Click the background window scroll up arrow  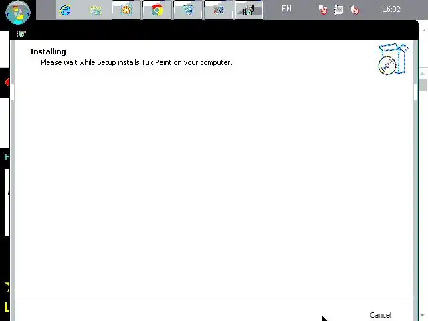tap(423, 74)
